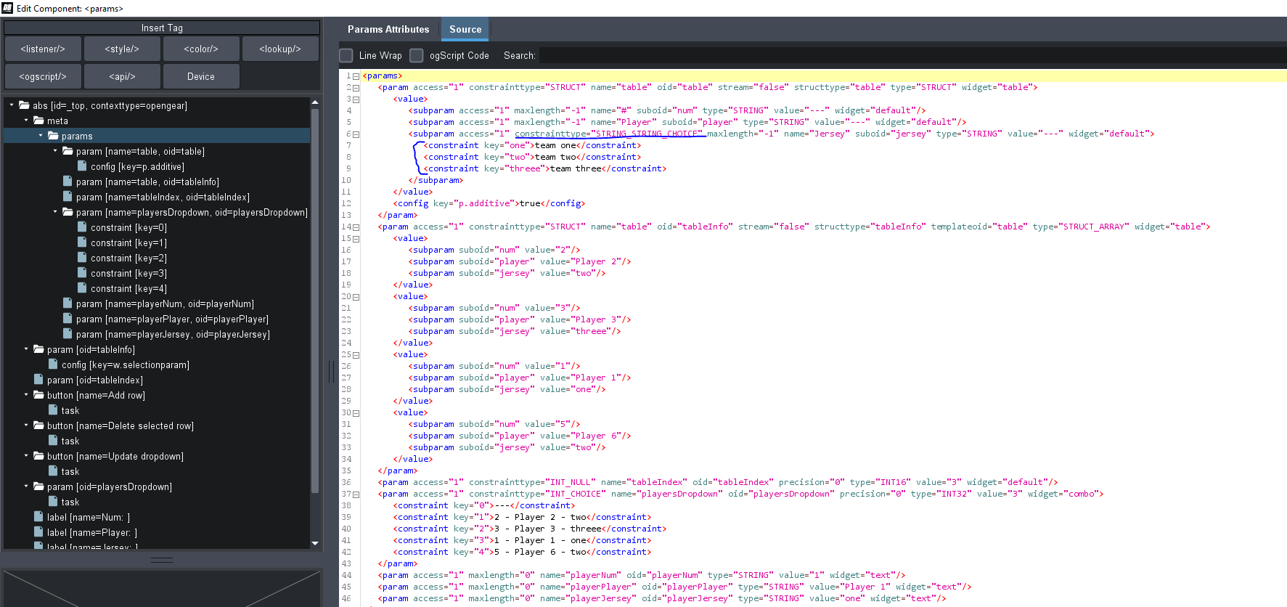
Task: Collapse the param playersDropdown tree node
Action: pyautogui.click(x=55, y=212)
